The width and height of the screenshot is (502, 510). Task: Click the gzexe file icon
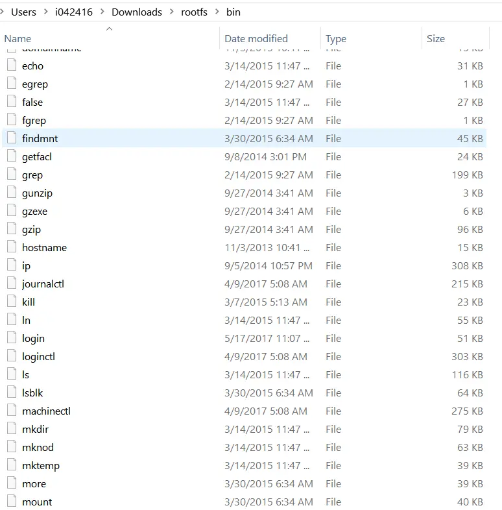12,210
